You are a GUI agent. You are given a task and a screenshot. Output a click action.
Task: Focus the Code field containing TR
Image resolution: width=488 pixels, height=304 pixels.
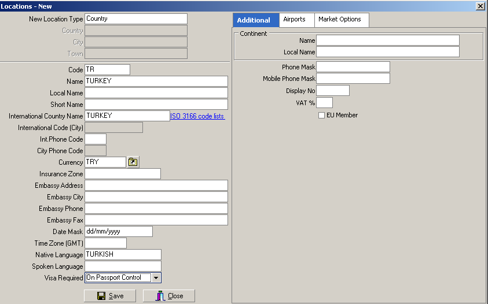click(107, 70)
